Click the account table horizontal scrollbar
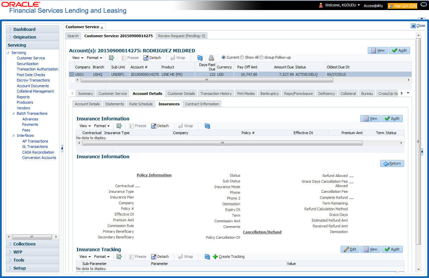This screenshot has width=429, height=278. coord(207,80)
